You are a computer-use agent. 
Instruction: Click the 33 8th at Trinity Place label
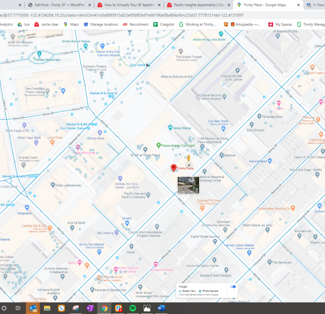[x=145, y=155]
